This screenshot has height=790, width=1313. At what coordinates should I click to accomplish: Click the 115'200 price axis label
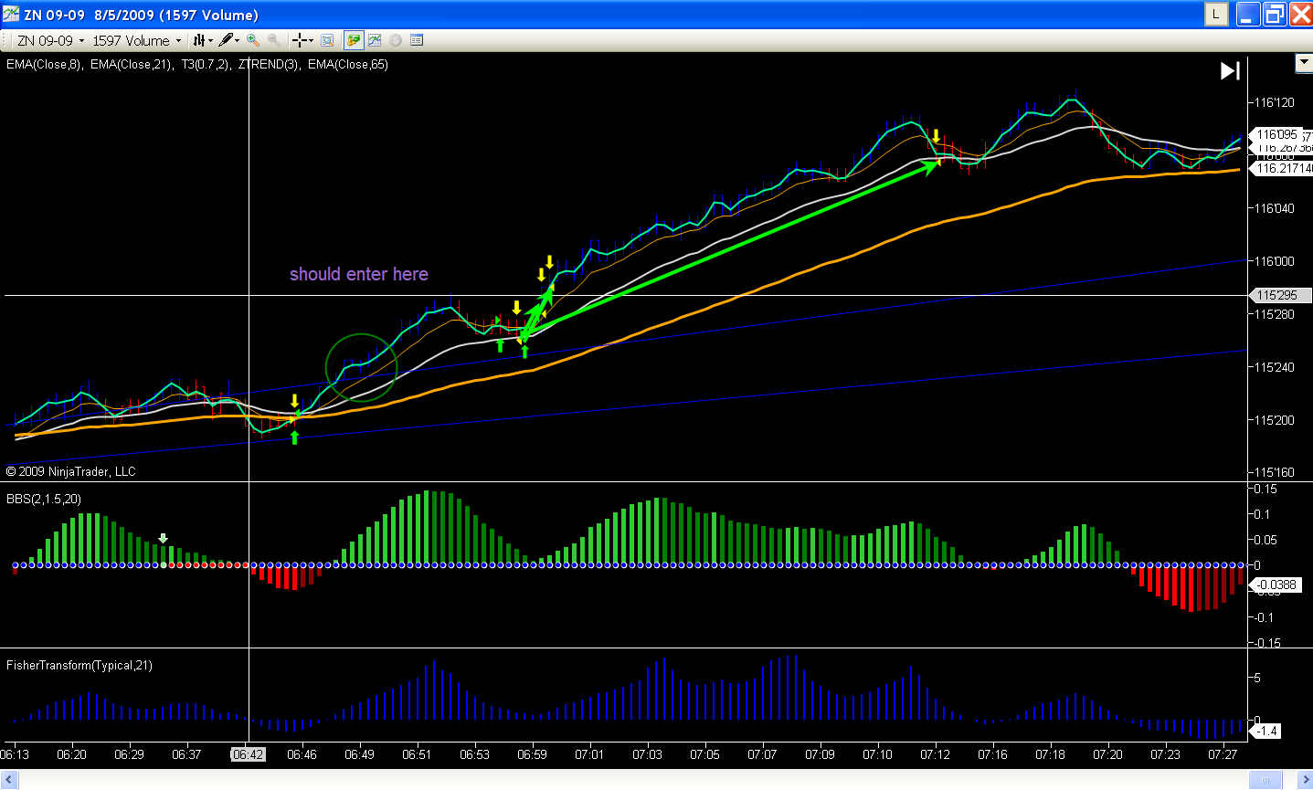tap(1275, 420)
